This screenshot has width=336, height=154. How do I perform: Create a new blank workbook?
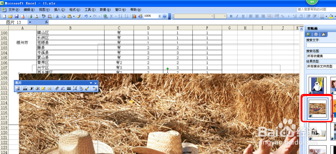coord(4,16)
